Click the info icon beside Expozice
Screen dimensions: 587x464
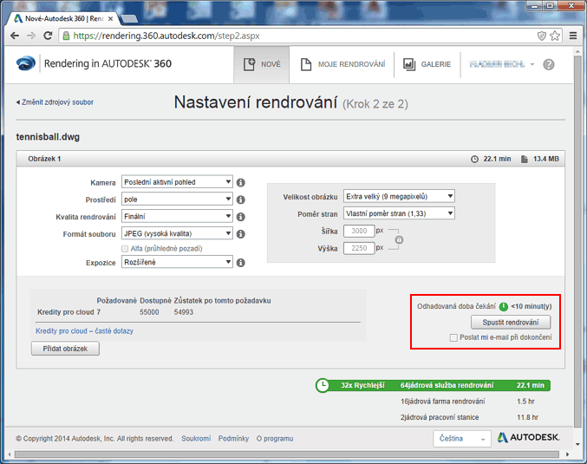[241, 263]
